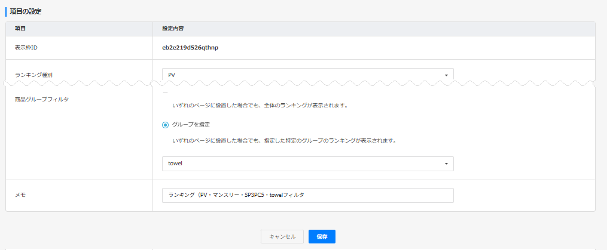Click the 設定内容 column header
Viewport: 607px width, 250px height.
(x=173, y=29)
